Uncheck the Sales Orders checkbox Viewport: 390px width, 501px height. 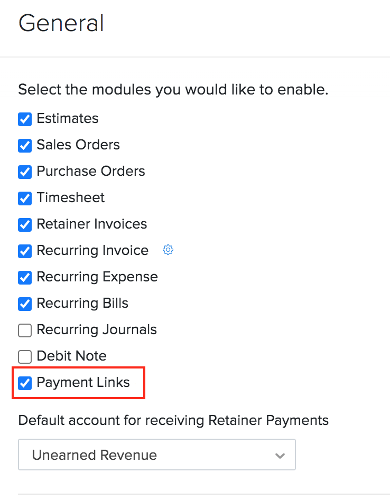click(24, 146)
